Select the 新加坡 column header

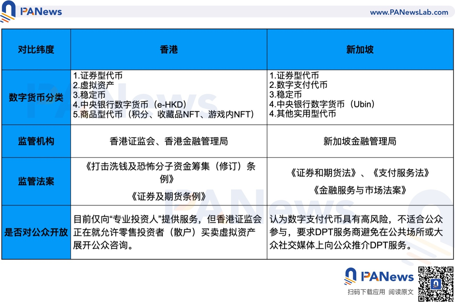coord(360,49)
